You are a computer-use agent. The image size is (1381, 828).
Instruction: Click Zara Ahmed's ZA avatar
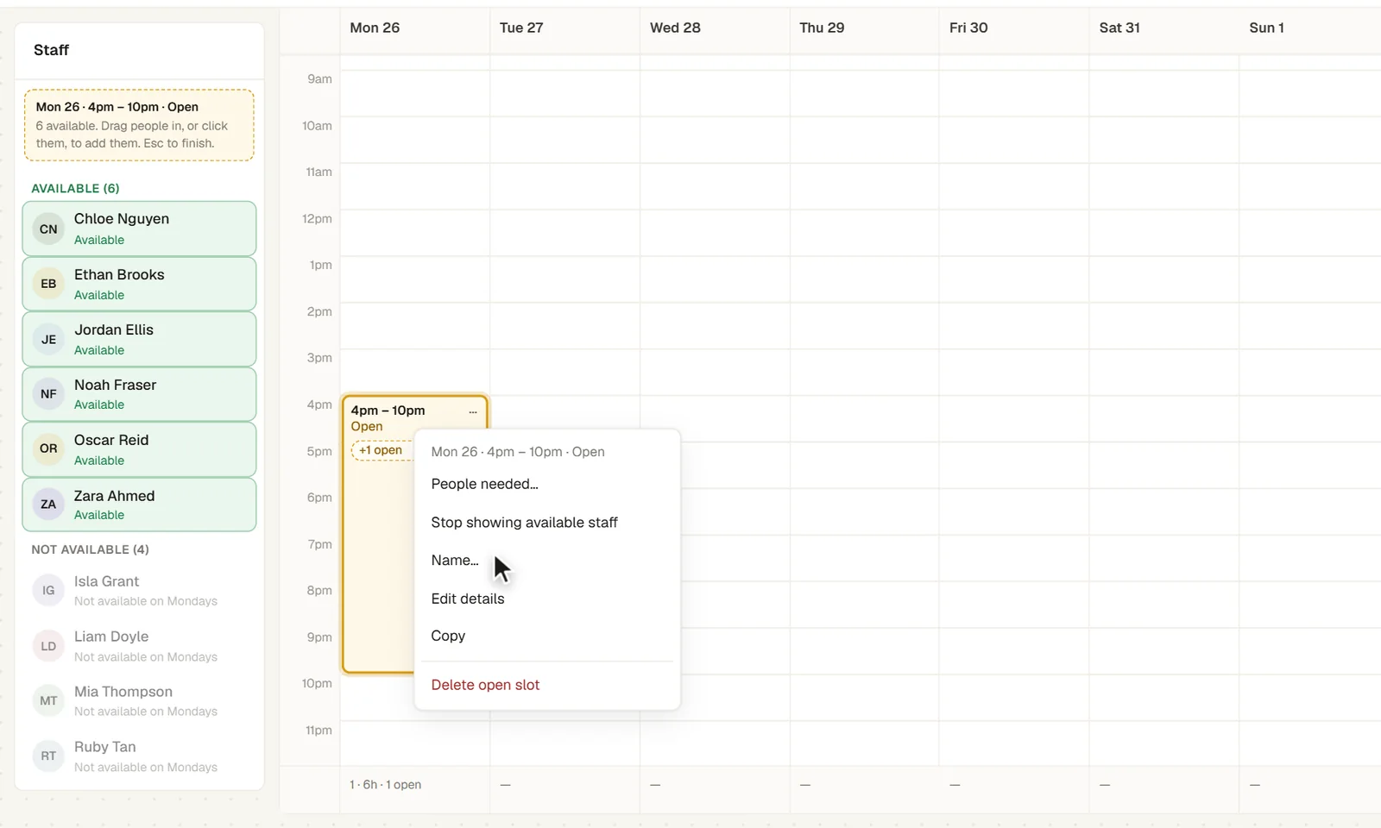(x=48, y=505)
